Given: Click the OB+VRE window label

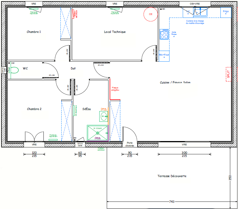Looking at the screenshot, I should tap(195, 4).
